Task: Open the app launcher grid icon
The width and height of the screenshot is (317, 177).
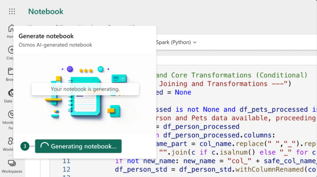Action: tap(12, 11)
